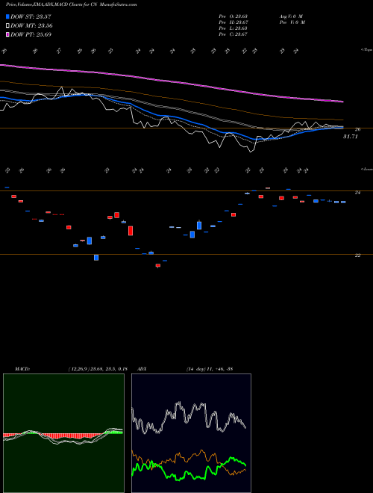Click the 'Avg V: 0 M' volume text

[x=290, y=16]
